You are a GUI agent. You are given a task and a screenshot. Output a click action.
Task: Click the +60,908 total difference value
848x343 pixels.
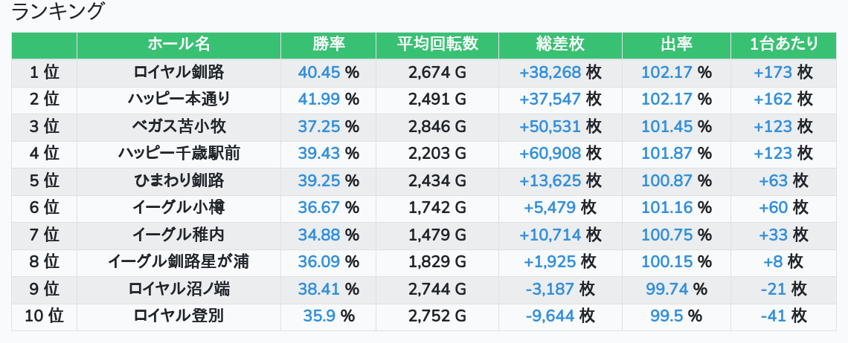click(x=550, y=154)
